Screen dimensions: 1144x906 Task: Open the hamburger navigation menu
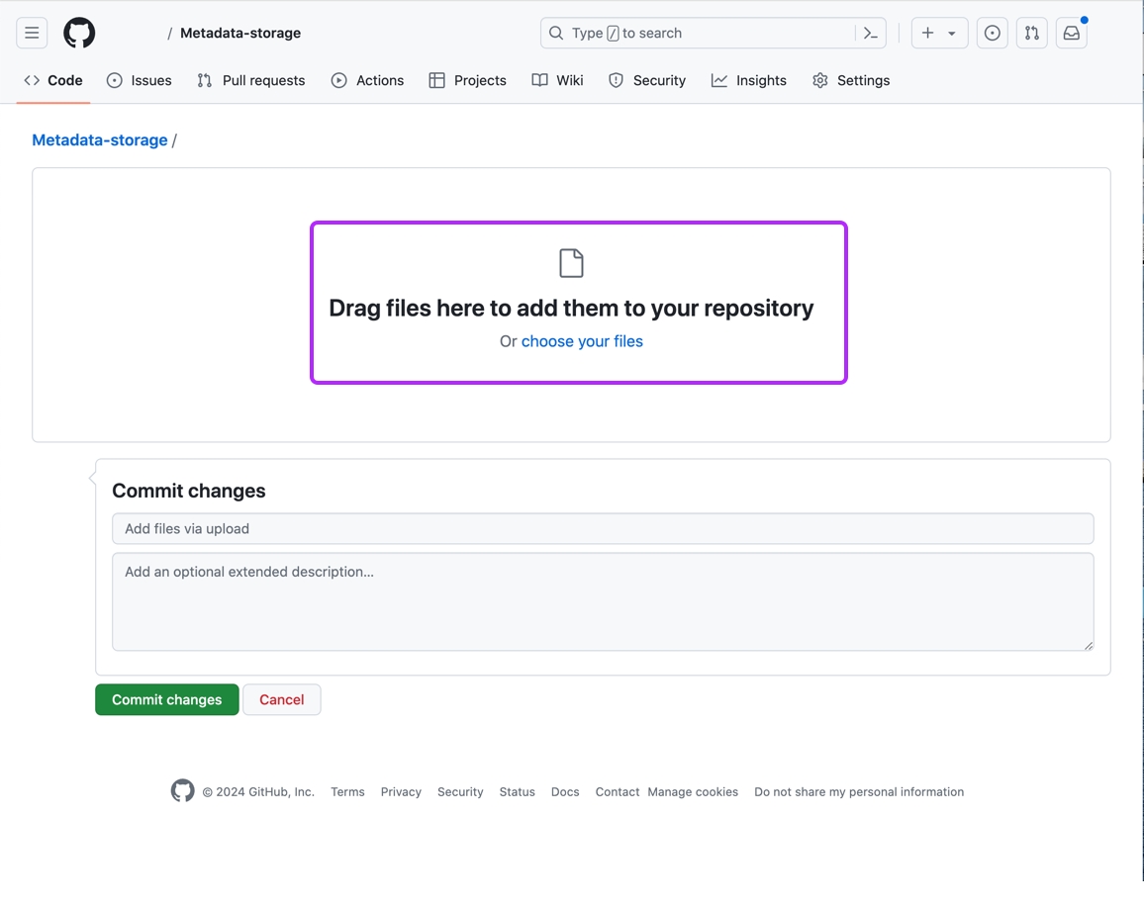coord(32,33)
